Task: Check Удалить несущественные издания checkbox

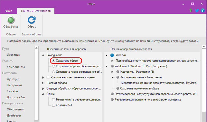Action: pyautogui.click(x=48, y=77)
